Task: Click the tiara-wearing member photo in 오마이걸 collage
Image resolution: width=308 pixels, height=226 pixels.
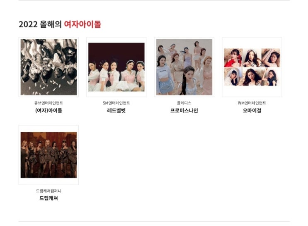Action: (252, 58)
